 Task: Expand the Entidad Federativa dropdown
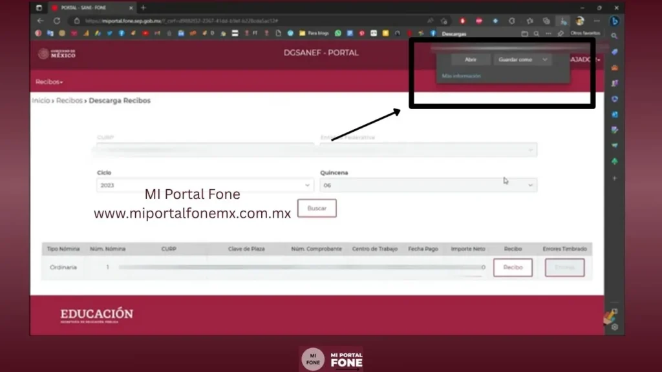(429, 150)
